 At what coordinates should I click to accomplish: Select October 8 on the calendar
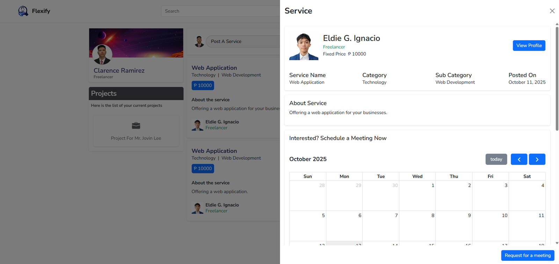click(417, 226)
